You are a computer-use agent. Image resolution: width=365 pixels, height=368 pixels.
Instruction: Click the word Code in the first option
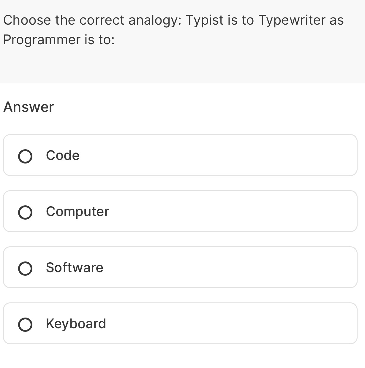pos(62,156)
